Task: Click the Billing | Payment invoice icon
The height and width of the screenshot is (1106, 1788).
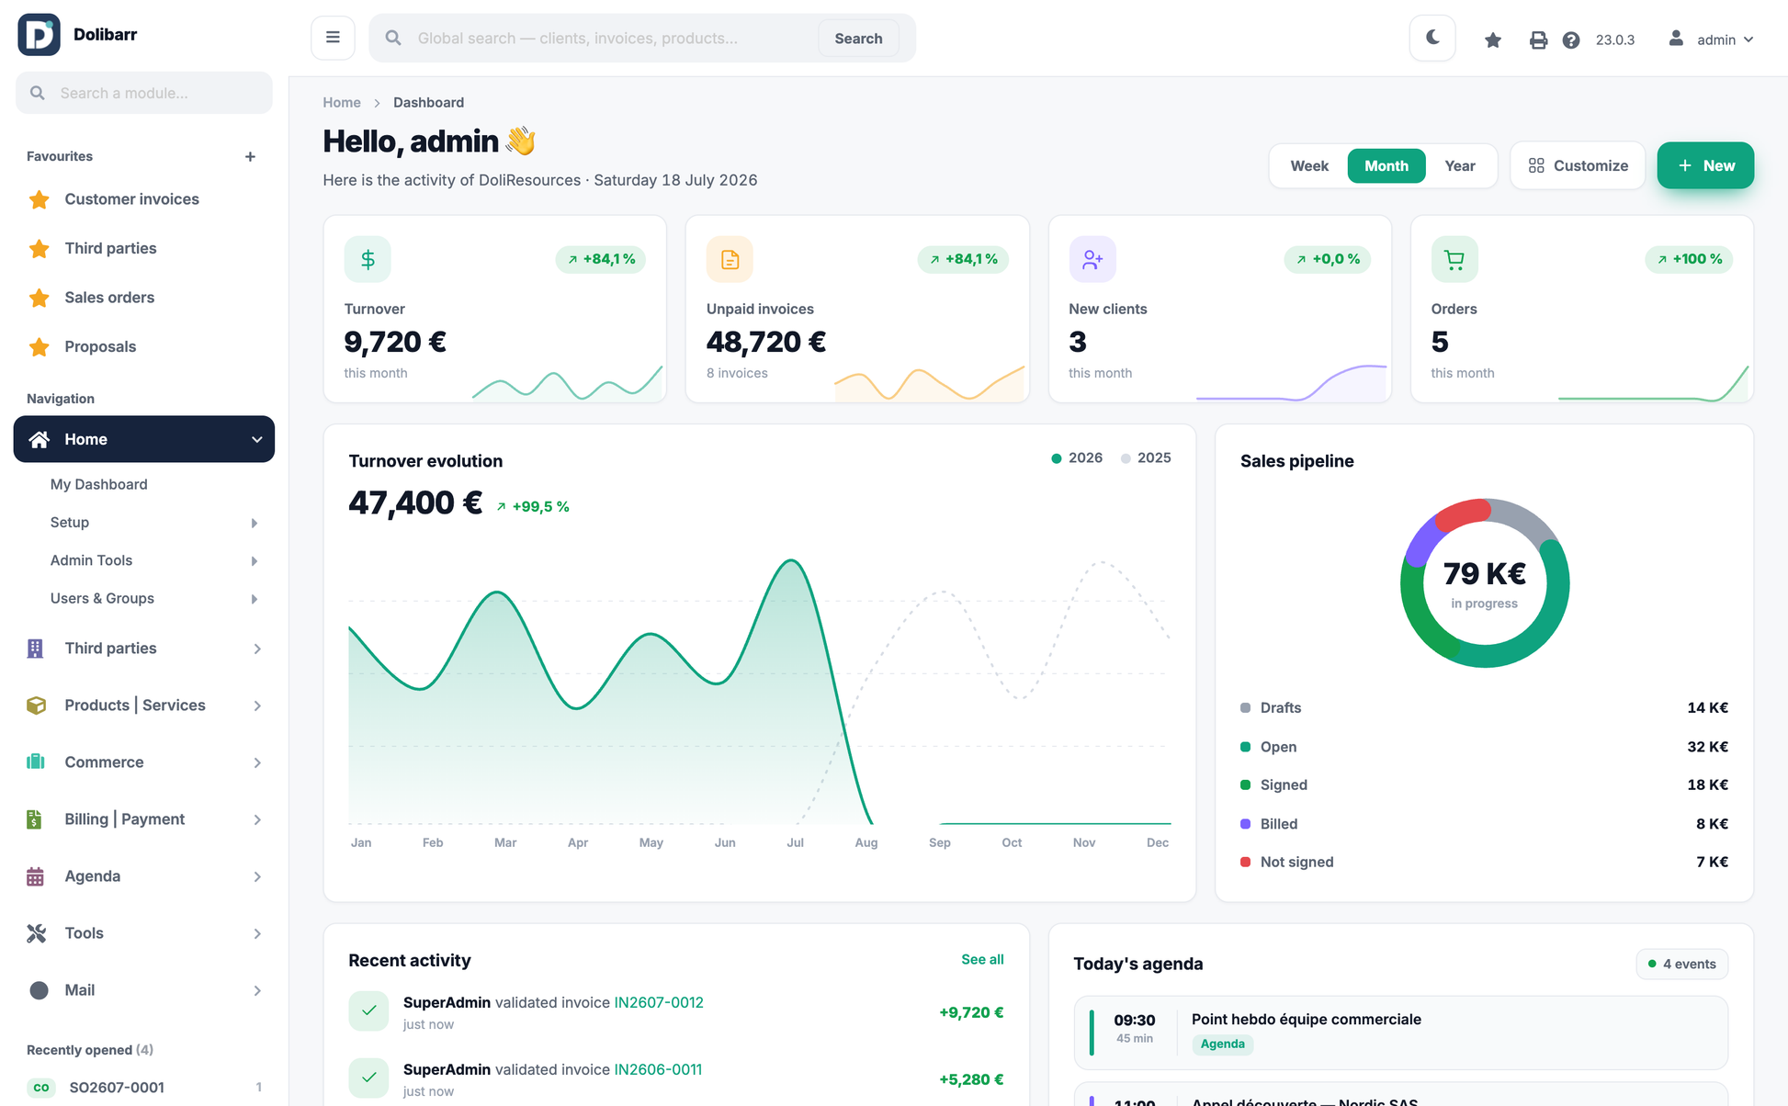Action: coord(35,819)
